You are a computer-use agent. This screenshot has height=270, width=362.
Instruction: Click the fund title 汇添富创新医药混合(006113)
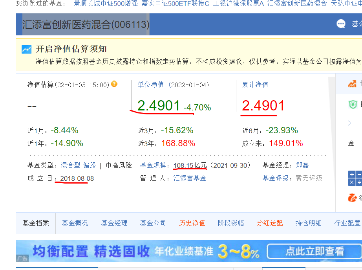pyautogui.click(x=86, y=24)
